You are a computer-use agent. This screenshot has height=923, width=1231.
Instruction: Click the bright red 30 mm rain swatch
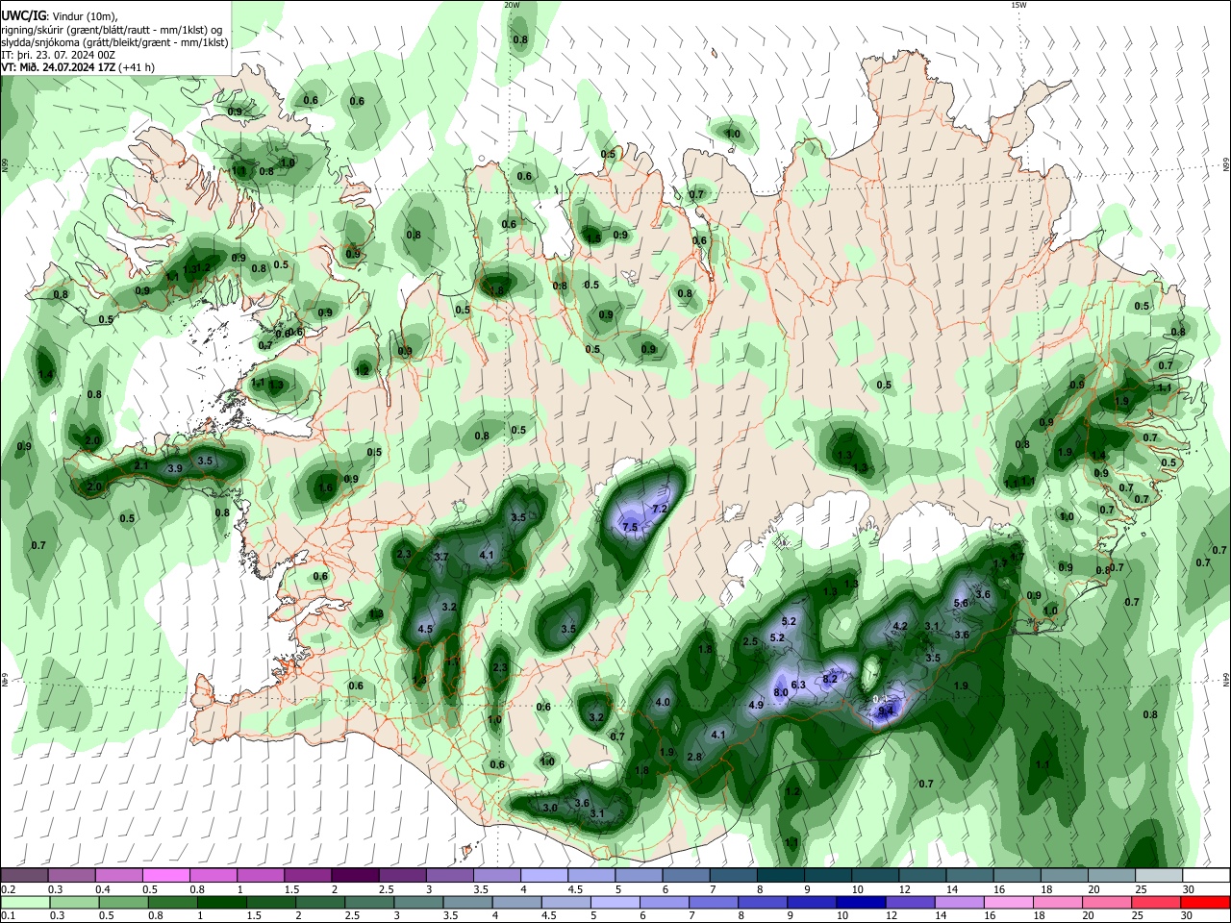pos(1206,902)
